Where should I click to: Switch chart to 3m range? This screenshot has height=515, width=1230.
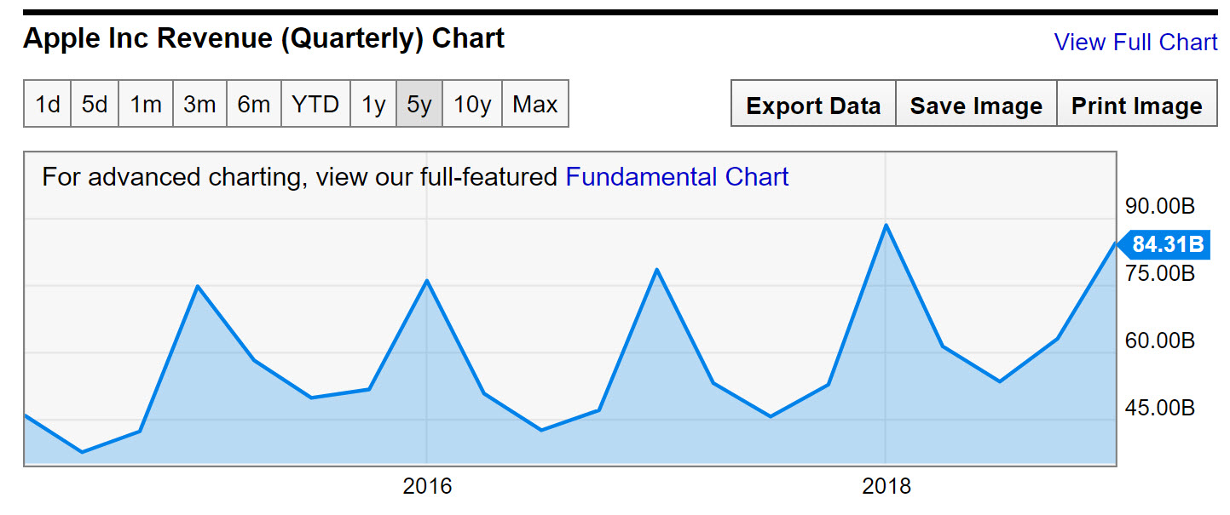[199, 105]
